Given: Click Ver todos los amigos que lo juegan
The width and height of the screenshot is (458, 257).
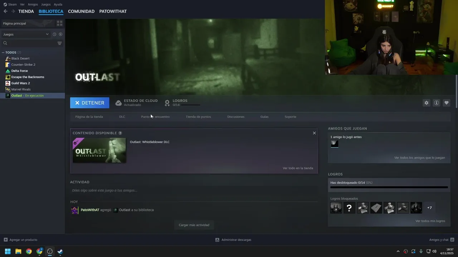Looking at the screenshot, I should coord(419,158).
